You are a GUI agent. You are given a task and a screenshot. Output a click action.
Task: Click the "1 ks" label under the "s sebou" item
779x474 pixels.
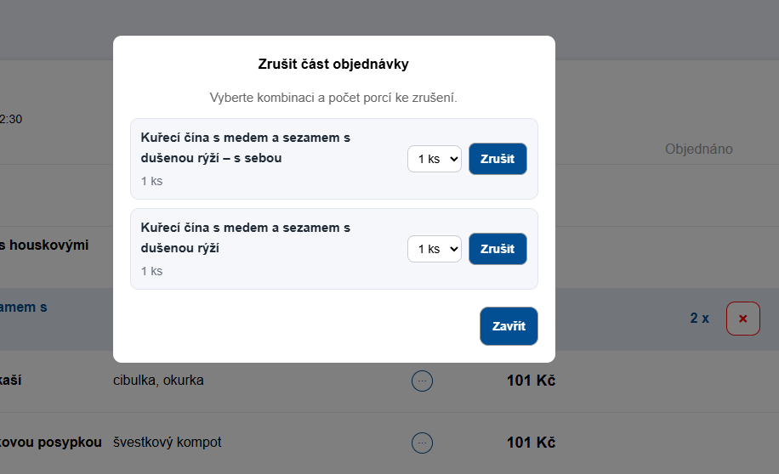(151, 181)
